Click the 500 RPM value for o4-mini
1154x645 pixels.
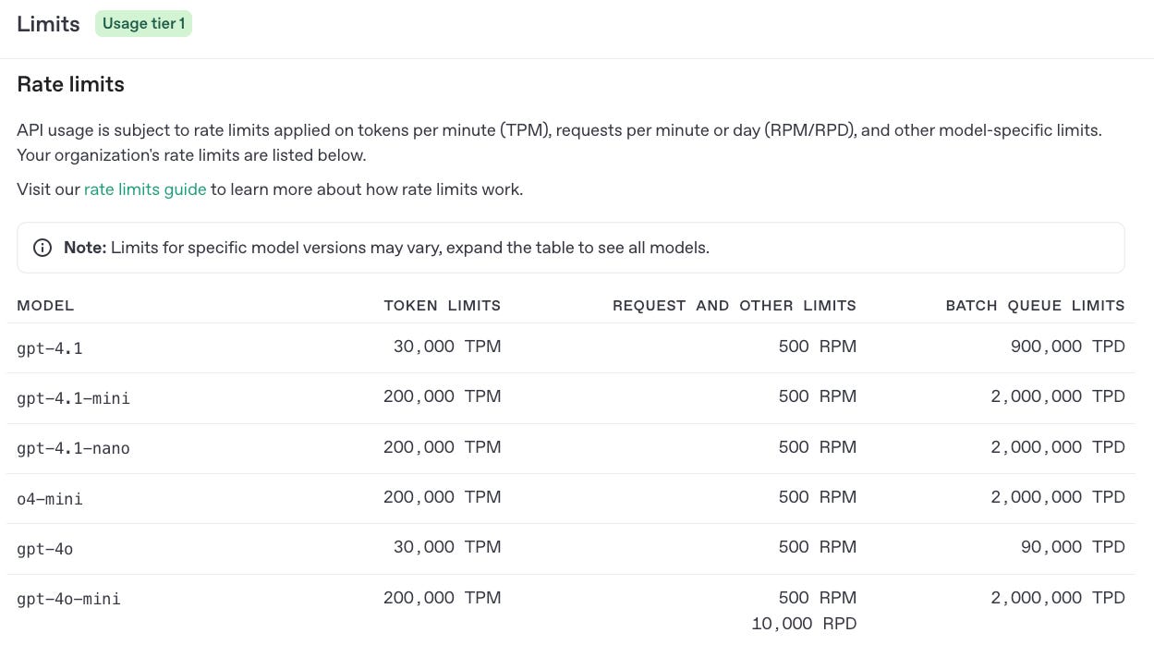coord(818,497)
